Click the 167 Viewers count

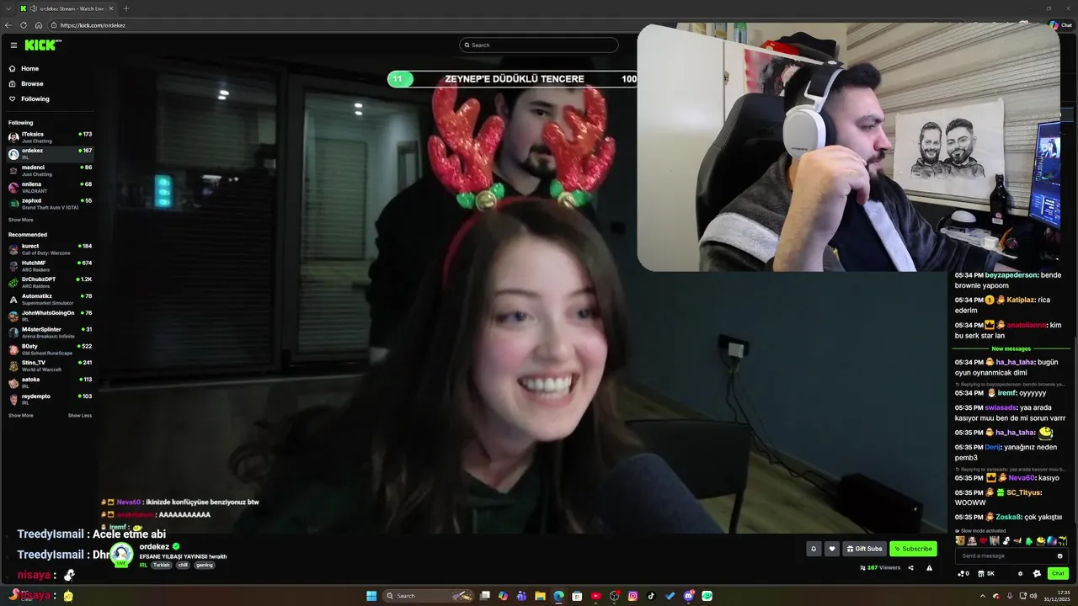[x=880, y=568]
